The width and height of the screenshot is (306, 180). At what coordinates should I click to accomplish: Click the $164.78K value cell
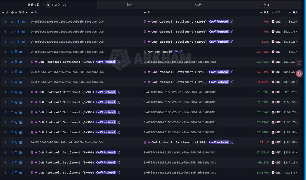pos(290,112)
